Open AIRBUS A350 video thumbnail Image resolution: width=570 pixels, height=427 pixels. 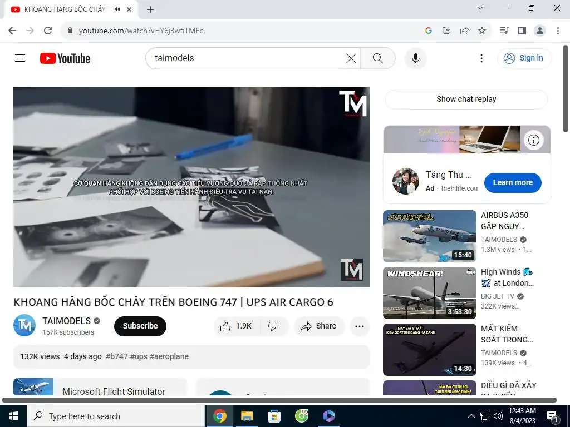tap(430, 236)
